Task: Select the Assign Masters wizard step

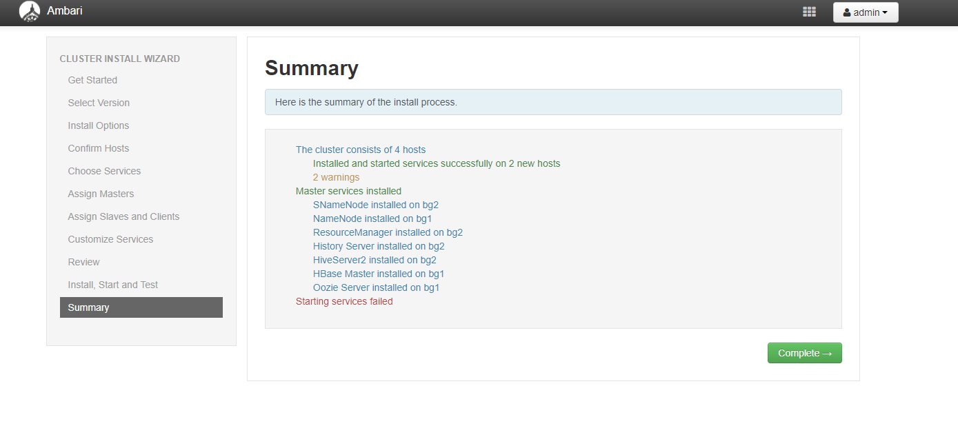Action: pyautogui.click(x=101, y=194)
